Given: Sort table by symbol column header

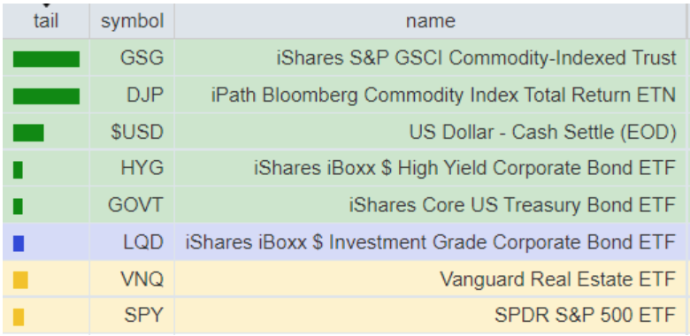Looking at the screenshot, I should pyautogui.click(x=132, y=20).
